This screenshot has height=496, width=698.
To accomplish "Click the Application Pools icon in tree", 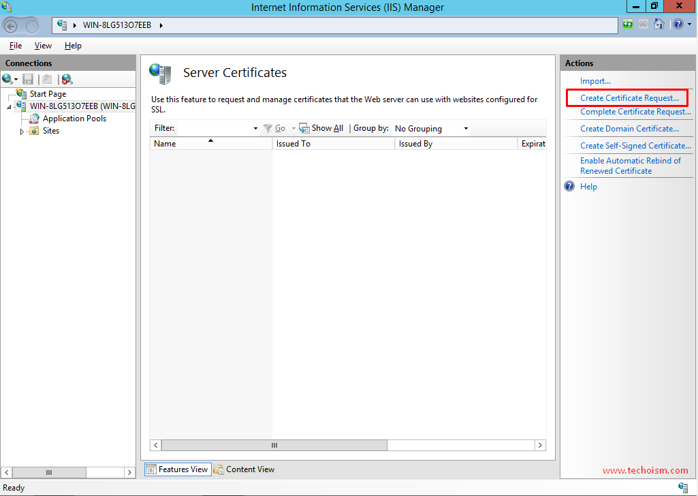I will point(34,119).
